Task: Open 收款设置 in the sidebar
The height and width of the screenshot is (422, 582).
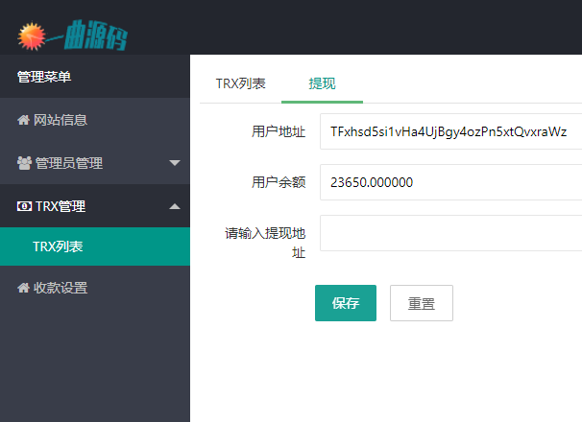Action: (x=95, y=288)
